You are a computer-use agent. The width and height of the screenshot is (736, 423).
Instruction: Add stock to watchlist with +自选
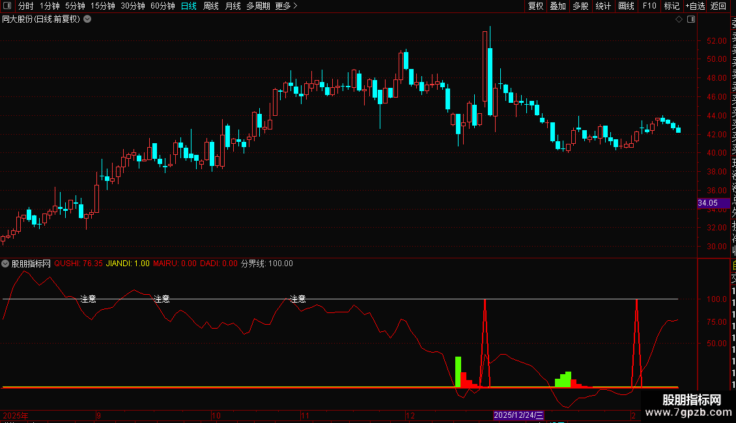695,6
